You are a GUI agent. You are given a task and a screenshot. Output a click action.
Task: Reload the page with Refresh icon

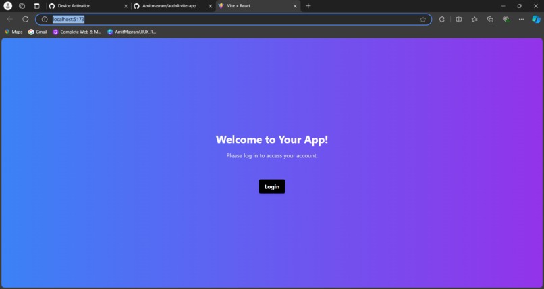(26, 19)
